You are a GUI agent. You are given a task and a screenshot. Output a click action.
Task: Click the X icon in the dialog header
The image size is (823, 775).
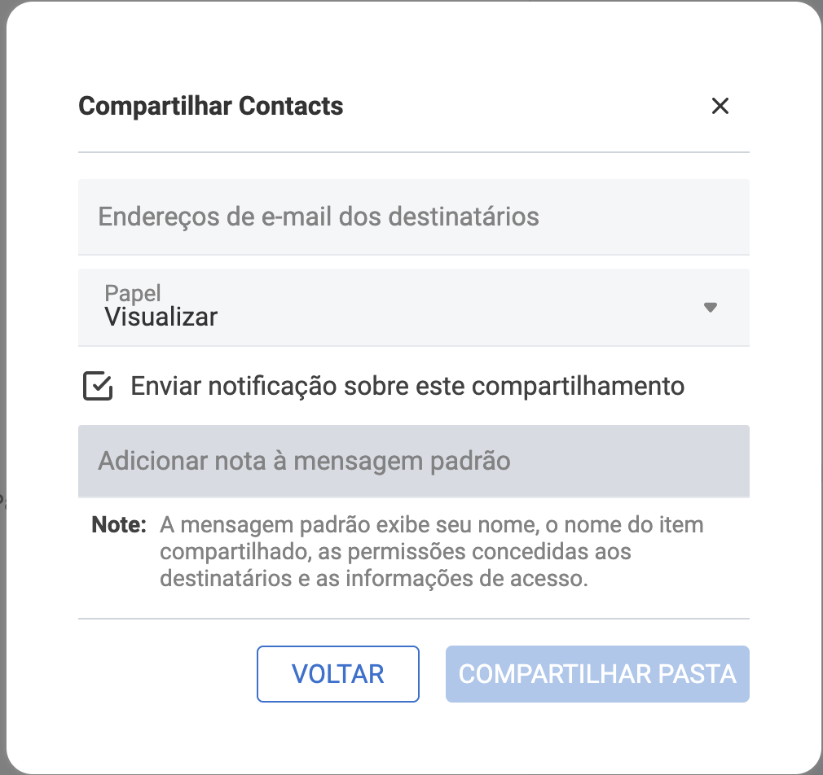pos(720,106)
